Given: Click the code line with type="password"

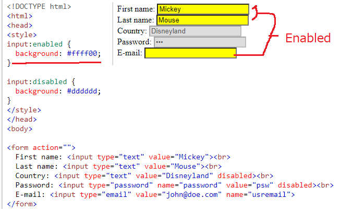Looking at the screenshot, I should [x=174, y=185].
